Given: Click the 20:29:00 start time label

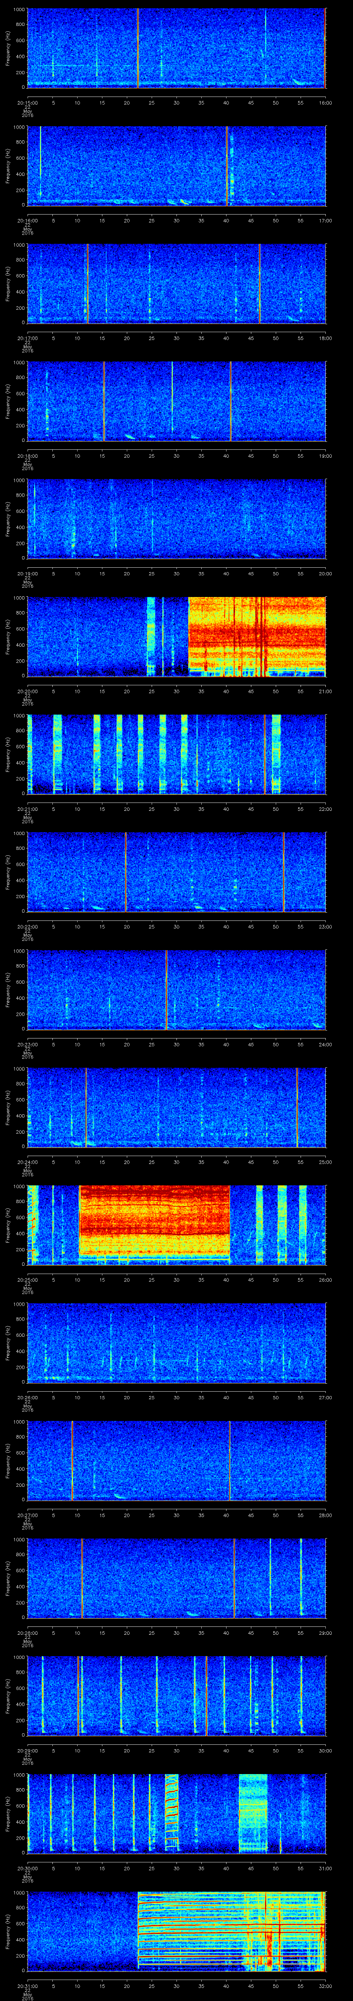Looking at the screenshot, I should point(27,1750).
